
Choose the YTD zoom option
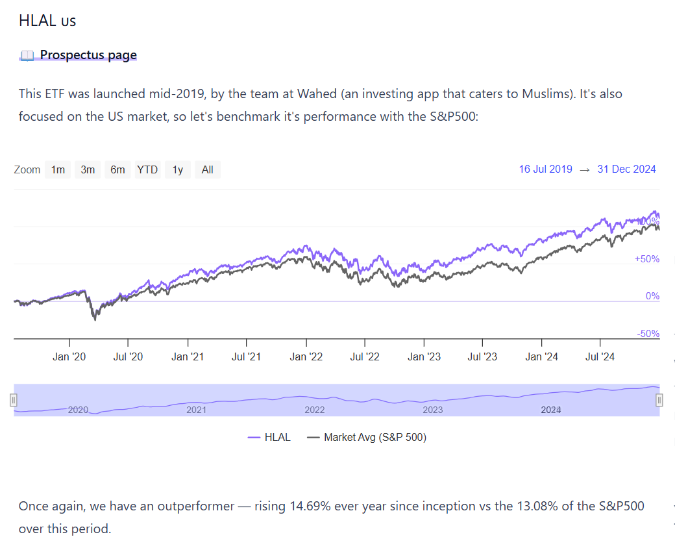(147, 170)
